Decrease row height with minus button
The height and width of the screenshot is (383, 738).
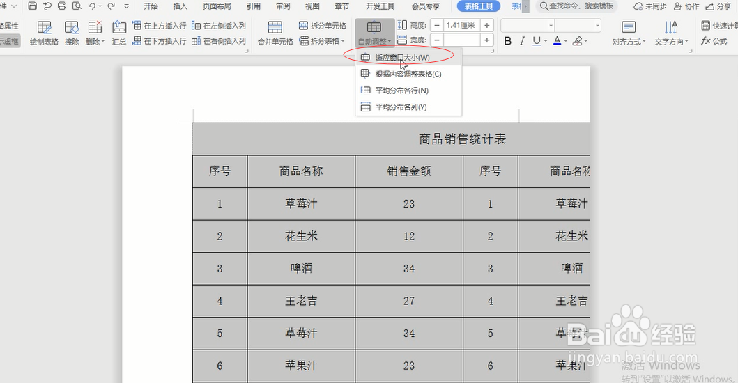pyautogui.click(x=437, y=25)
